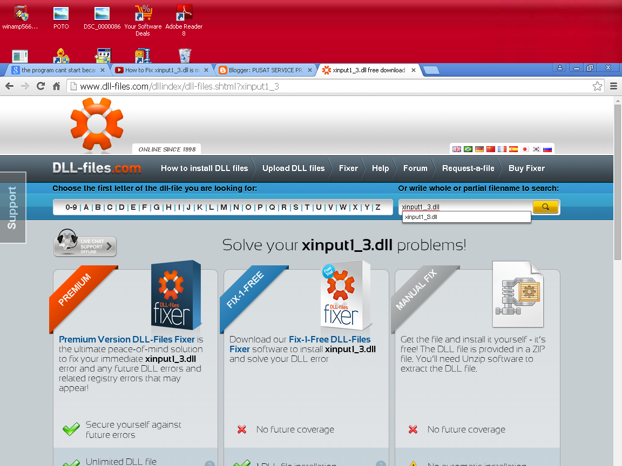Select the British flag language icon
The height and width of the screenshot is (466, 622).
point(457,149)
